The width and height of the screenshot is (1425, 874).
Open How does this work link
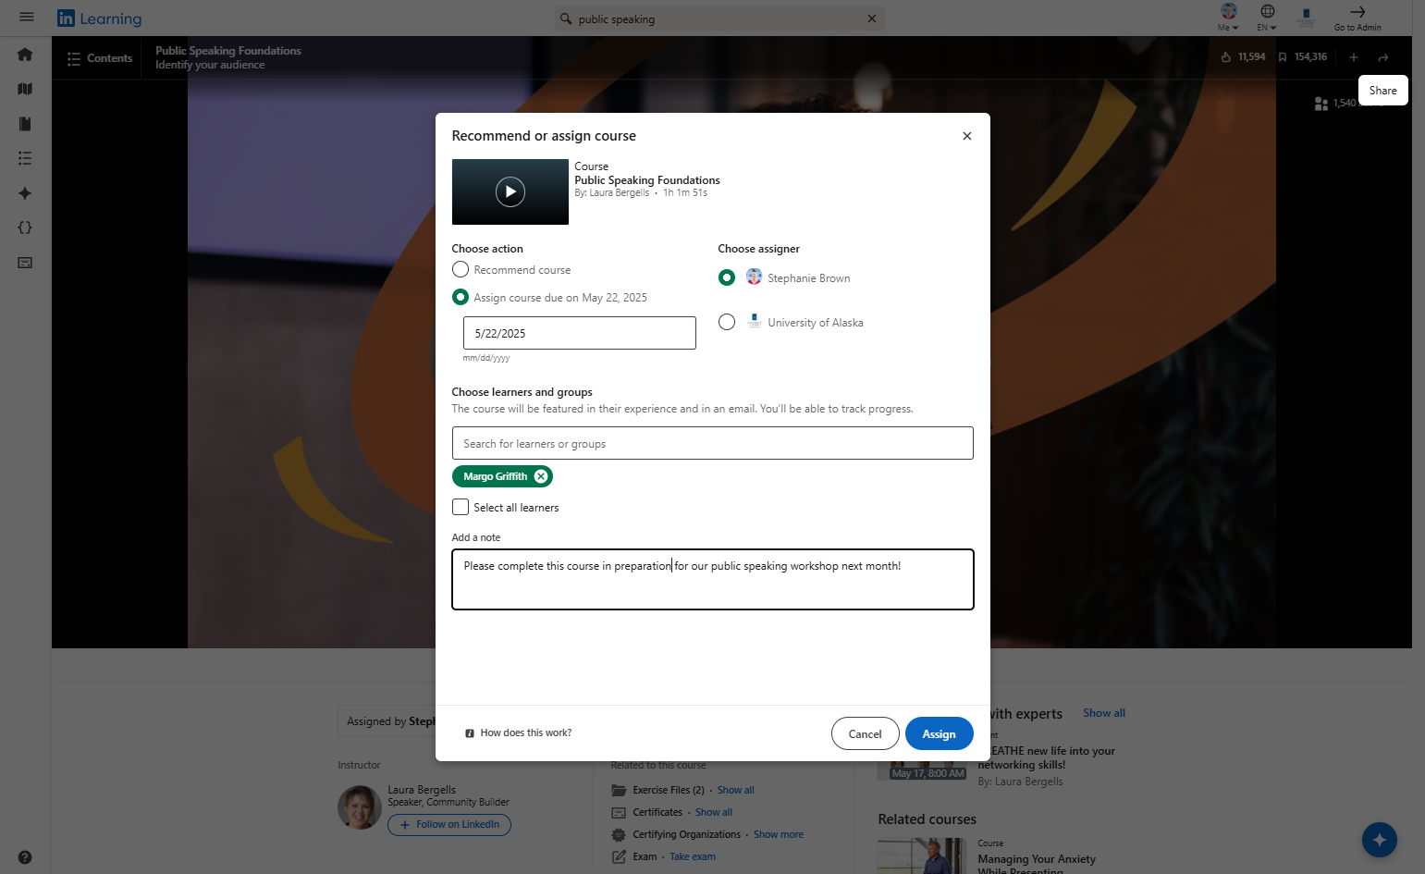pos(519,732)
